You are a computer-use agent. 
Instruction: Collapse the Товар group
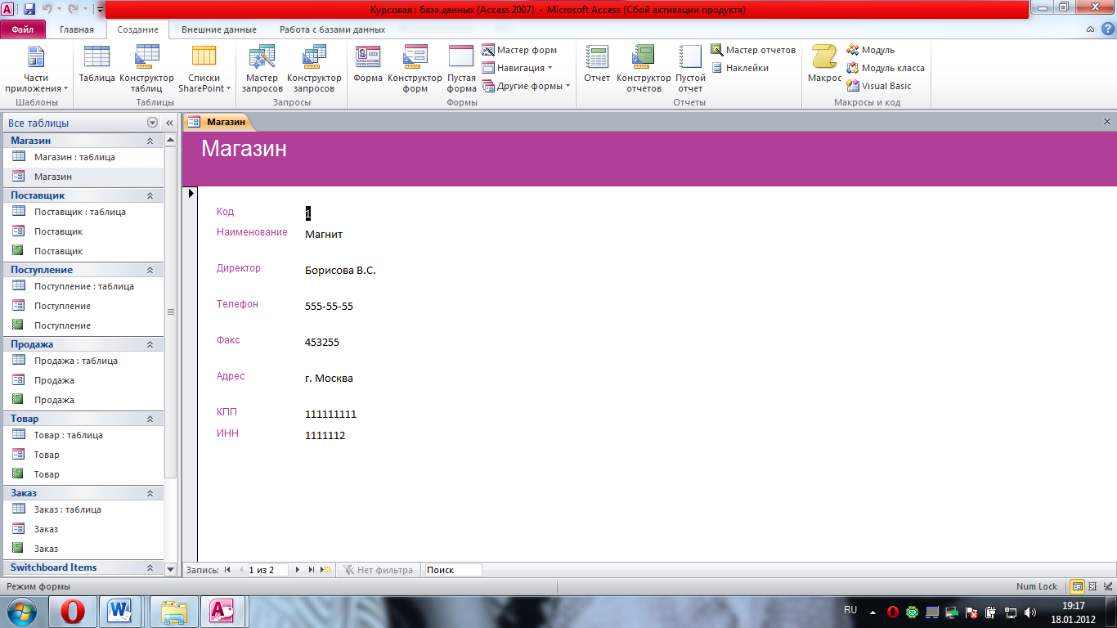[150, 419]
